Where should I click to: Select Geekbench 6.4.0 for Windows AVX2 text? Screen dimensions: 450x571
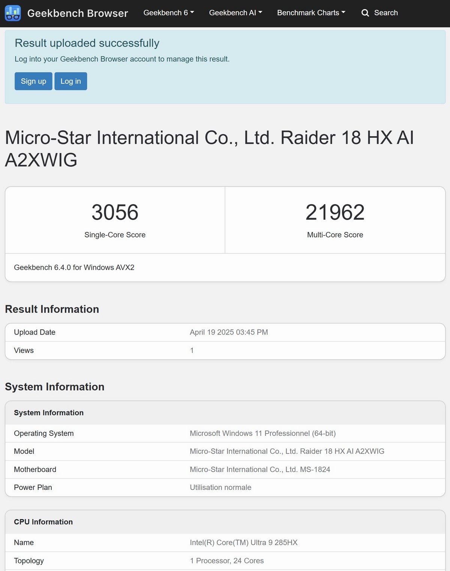coord(74,267)
